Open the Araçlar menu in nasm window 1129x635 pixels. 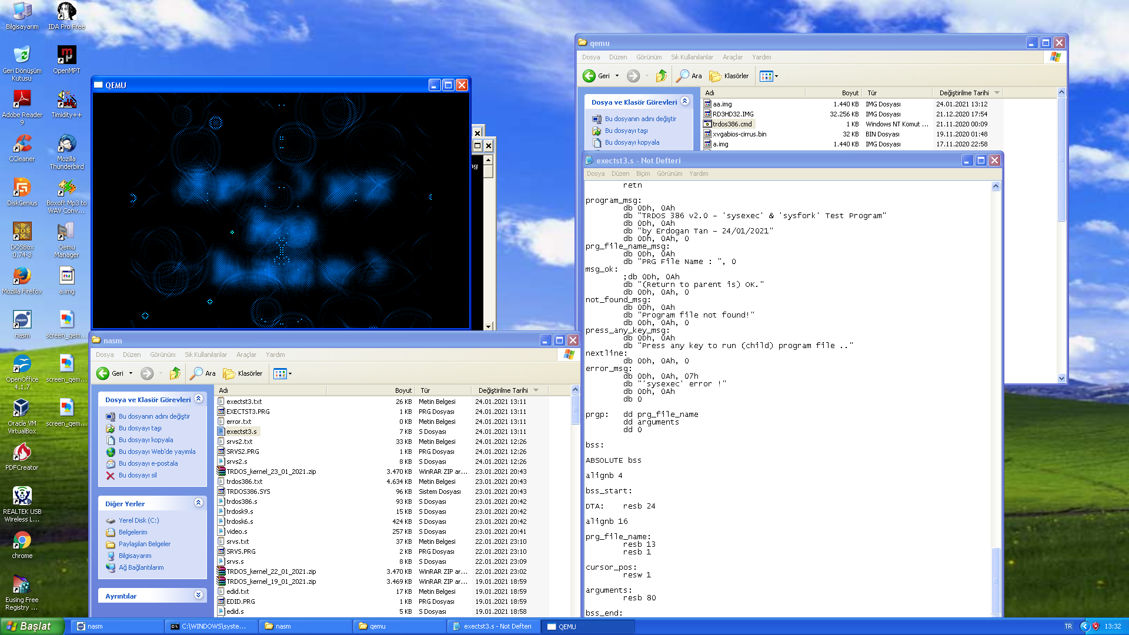click(x=246, y=355)
